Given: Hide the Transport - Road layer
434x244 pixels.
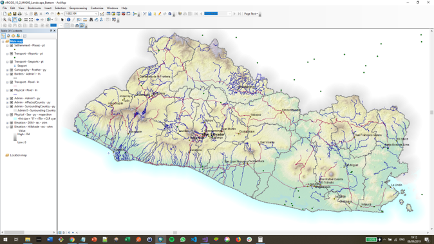Looking at the screenshot, I should [12, 82].
